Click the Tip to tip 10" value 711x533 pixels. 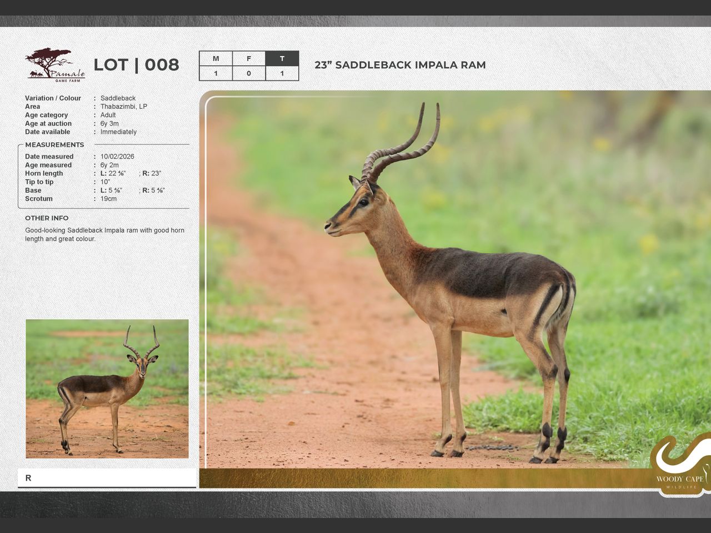(106, 182)
